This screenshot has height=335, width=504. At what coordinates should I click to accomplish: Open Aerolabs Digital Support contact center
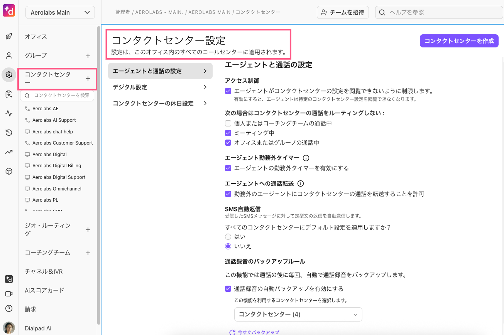(x=59, y=177)
